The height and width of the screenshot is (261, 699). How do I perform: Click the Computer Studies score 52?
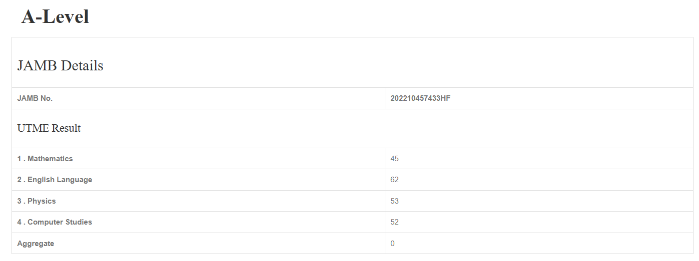pos(394,222)
